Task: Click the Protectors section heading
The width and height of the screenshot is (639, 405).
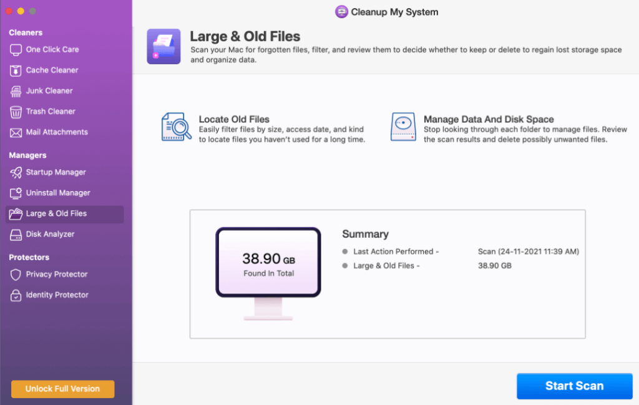Action: [x=29, y=258]
